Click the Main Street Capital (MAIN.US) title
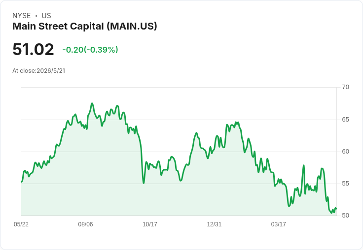 click(x=85, y=26)
